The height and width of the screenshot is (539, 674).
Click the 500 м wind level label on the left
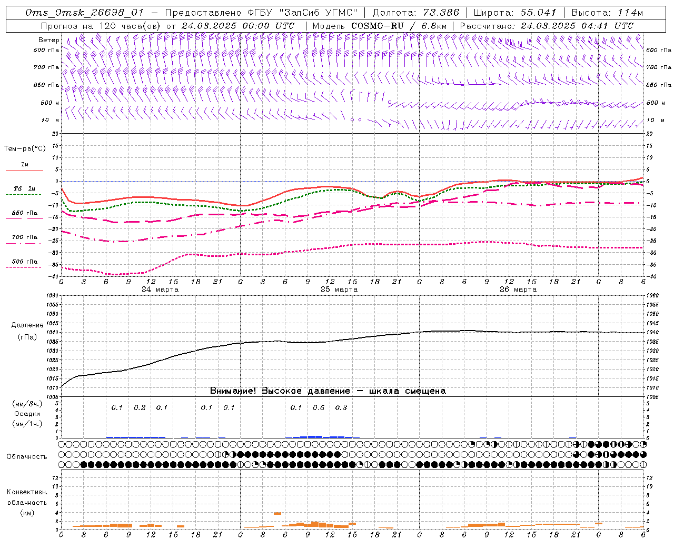(50, 103)
